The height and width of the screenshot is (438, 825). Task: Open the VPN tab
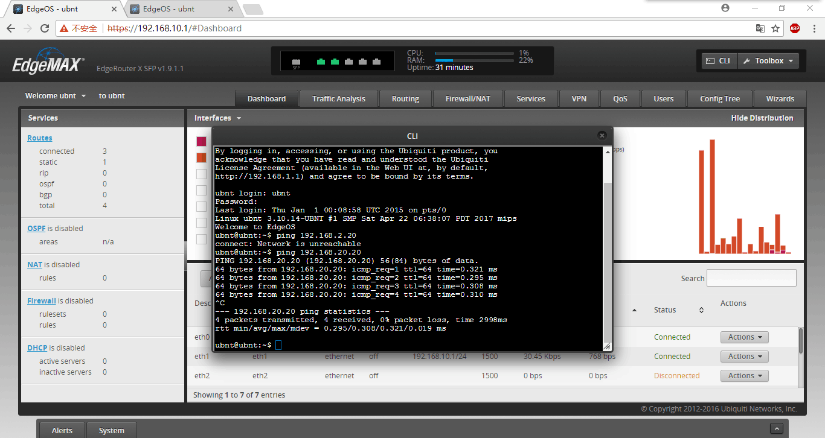(x=579, y=99)
